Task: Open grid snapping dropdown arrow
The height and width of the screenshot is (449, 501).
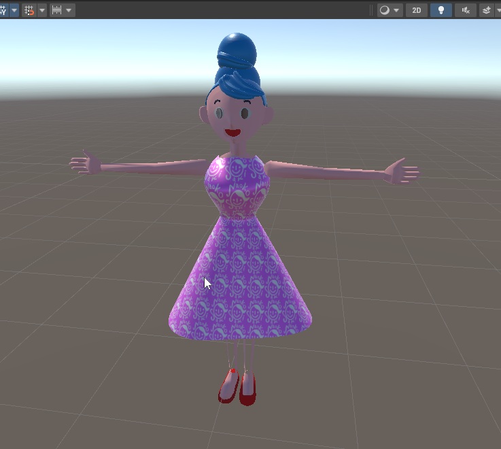Action: 42,10
